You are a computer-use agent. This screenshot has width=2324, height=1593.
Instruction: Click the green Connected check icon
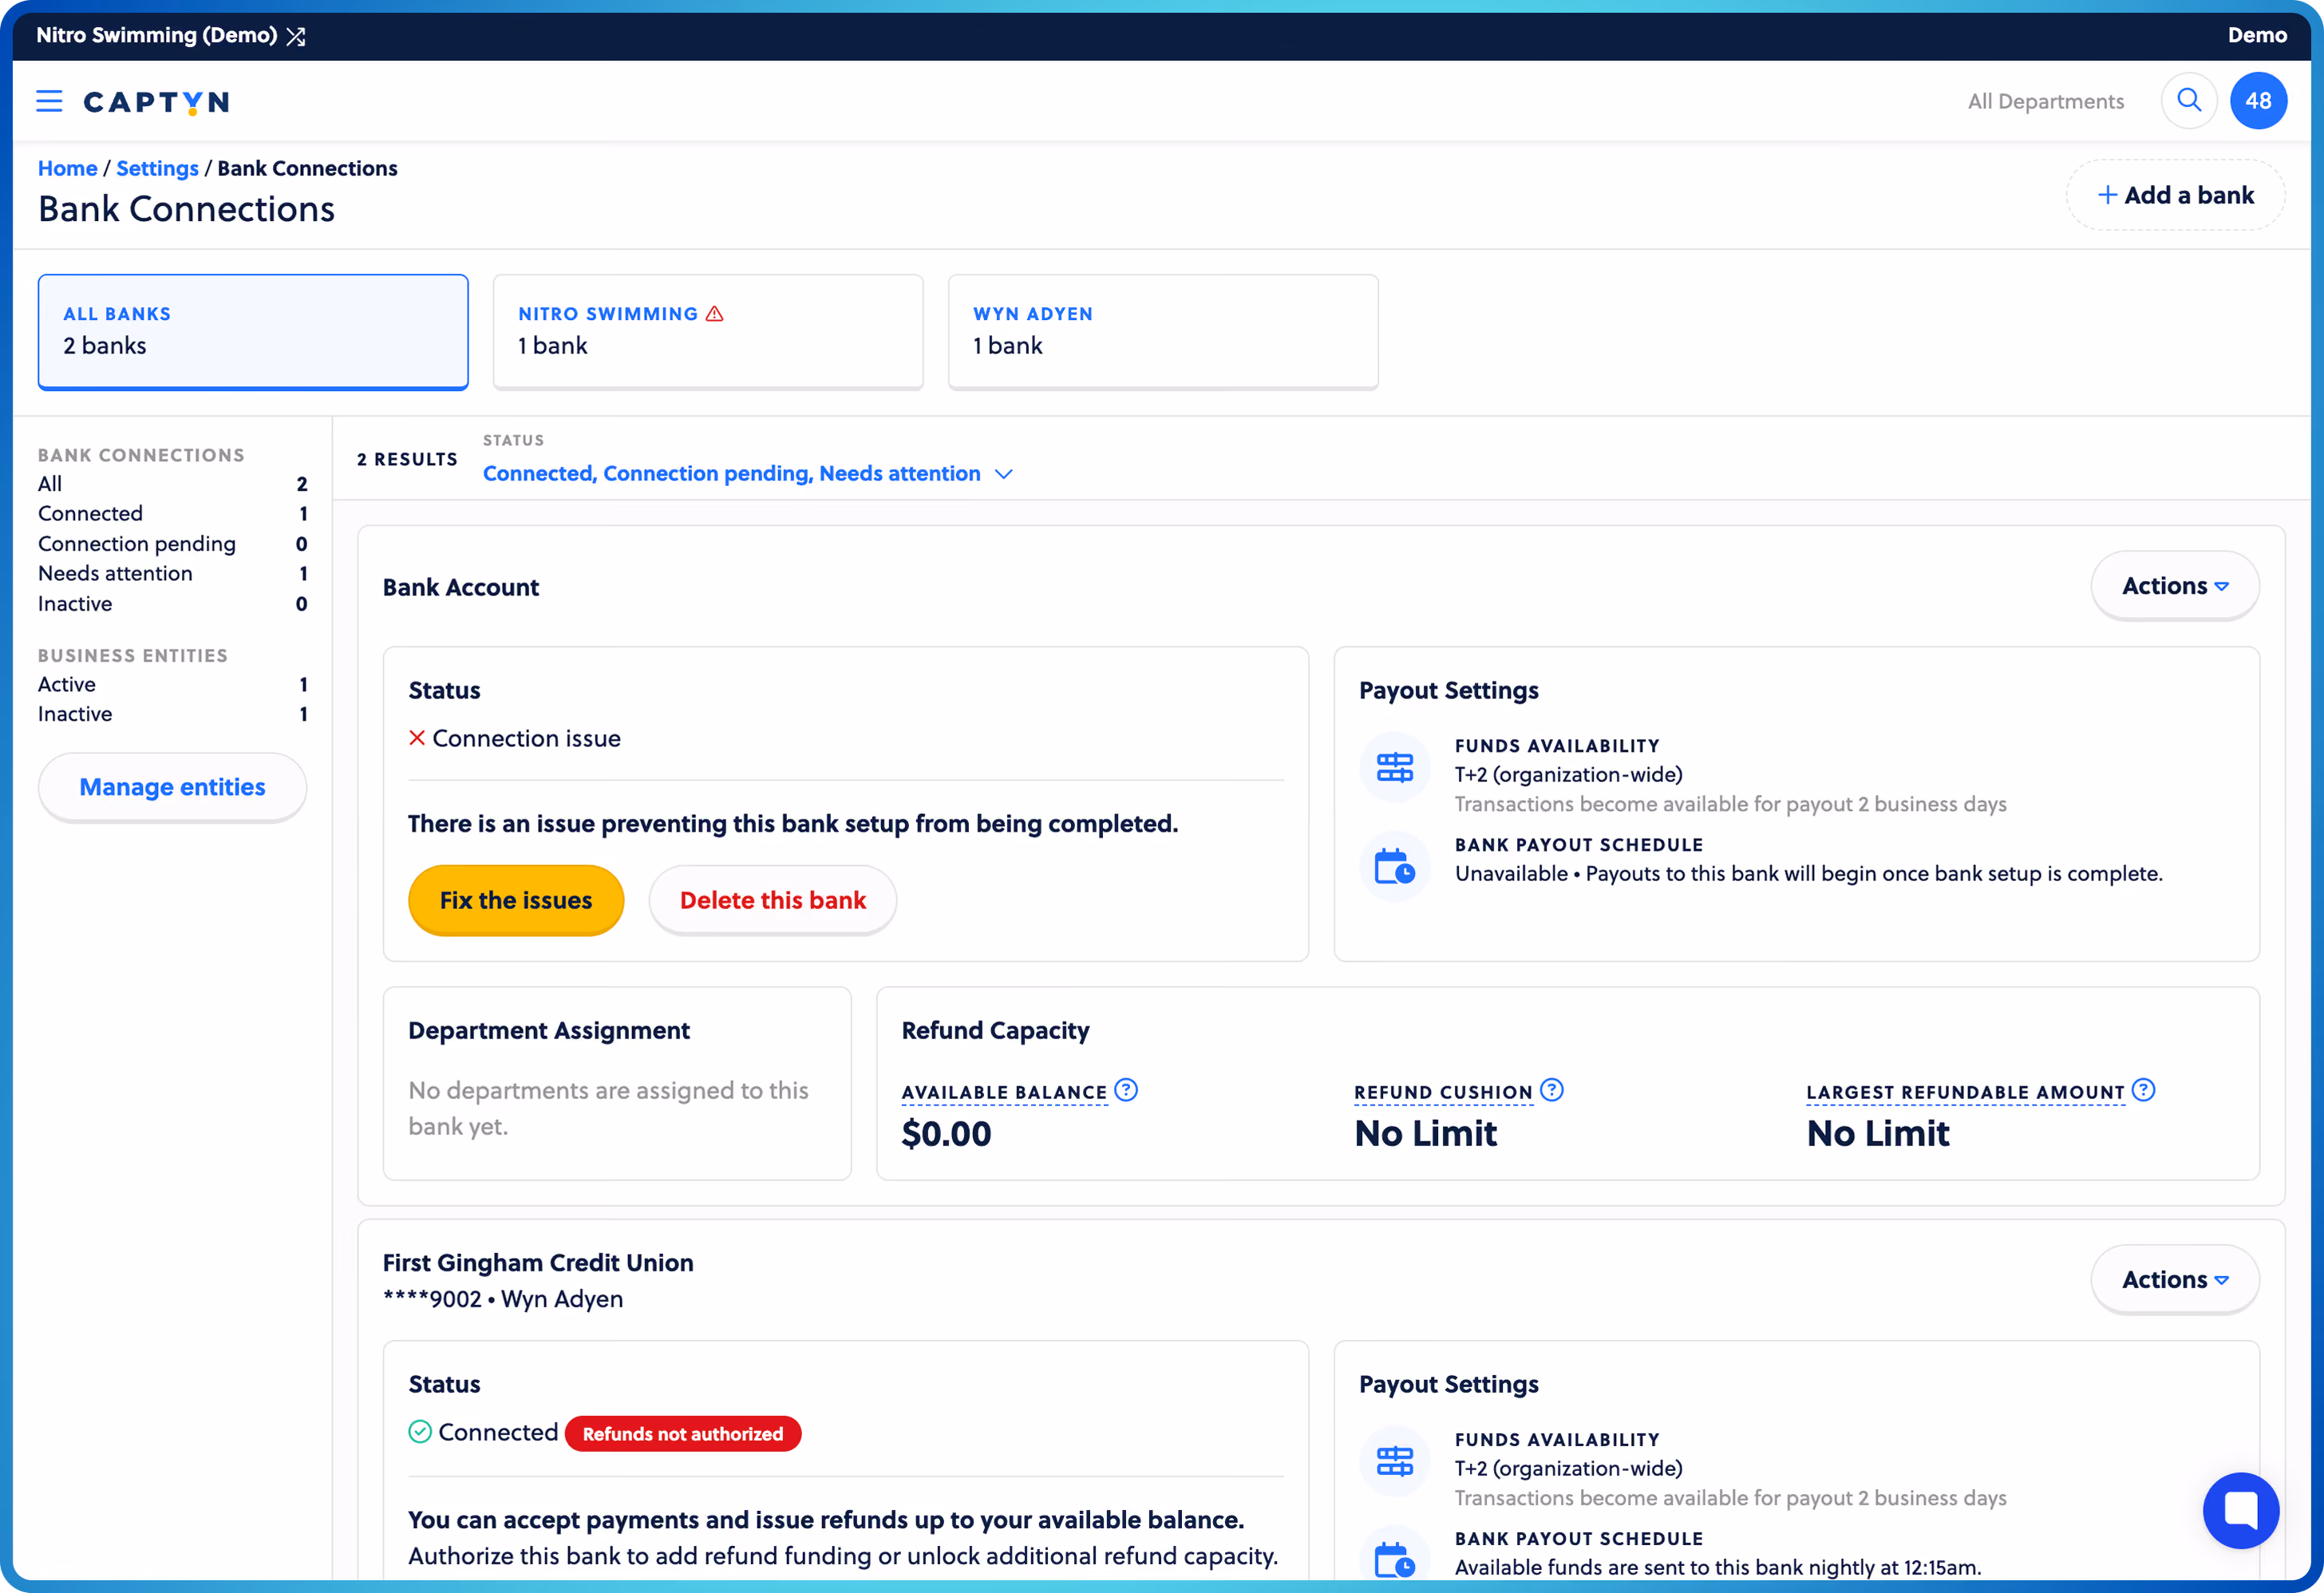[420, 1432]
